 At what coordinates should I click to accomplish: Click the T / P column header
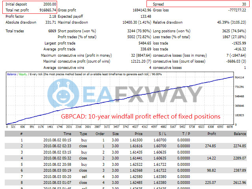pyautogui.click(x=186, y=134)
